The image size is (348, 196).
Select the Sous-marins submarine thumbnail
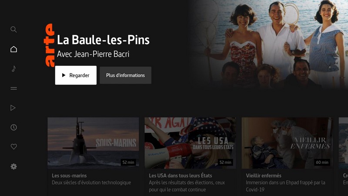pos(93,143)
